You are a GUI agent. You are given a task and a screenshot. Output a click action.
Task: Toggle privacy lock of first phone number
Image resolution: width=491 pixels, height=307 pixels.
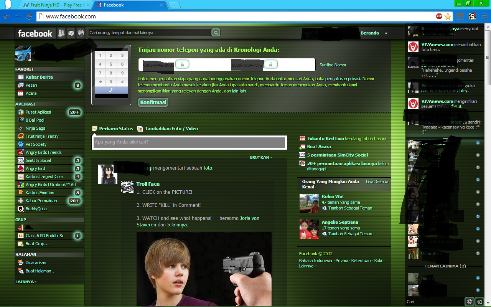point(182,64)
